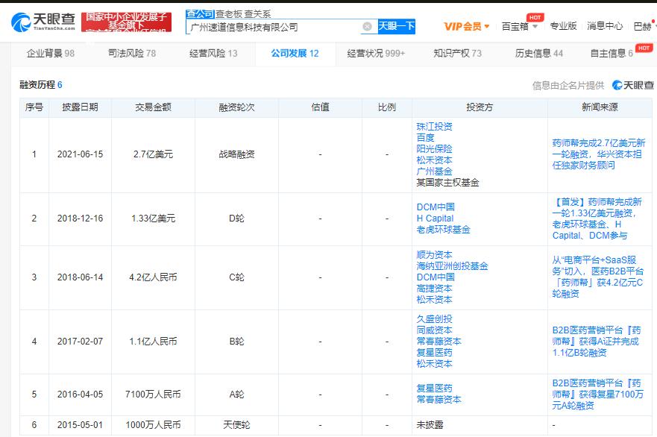Screen dimensions: 657x437
Task: Open news on the 1.1亿 B轮 financing
Action: point(597,342)
